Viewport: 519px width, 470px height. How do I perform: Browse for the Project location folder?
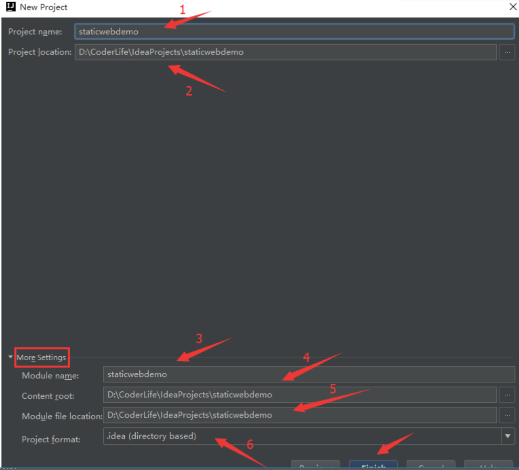507,52
